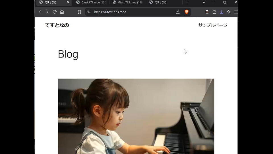Reload the current page

point(55,12)
